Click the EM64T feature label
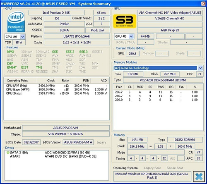Image resolution: width=207 pixels, height=184 pixels. (x=12, y=67)
